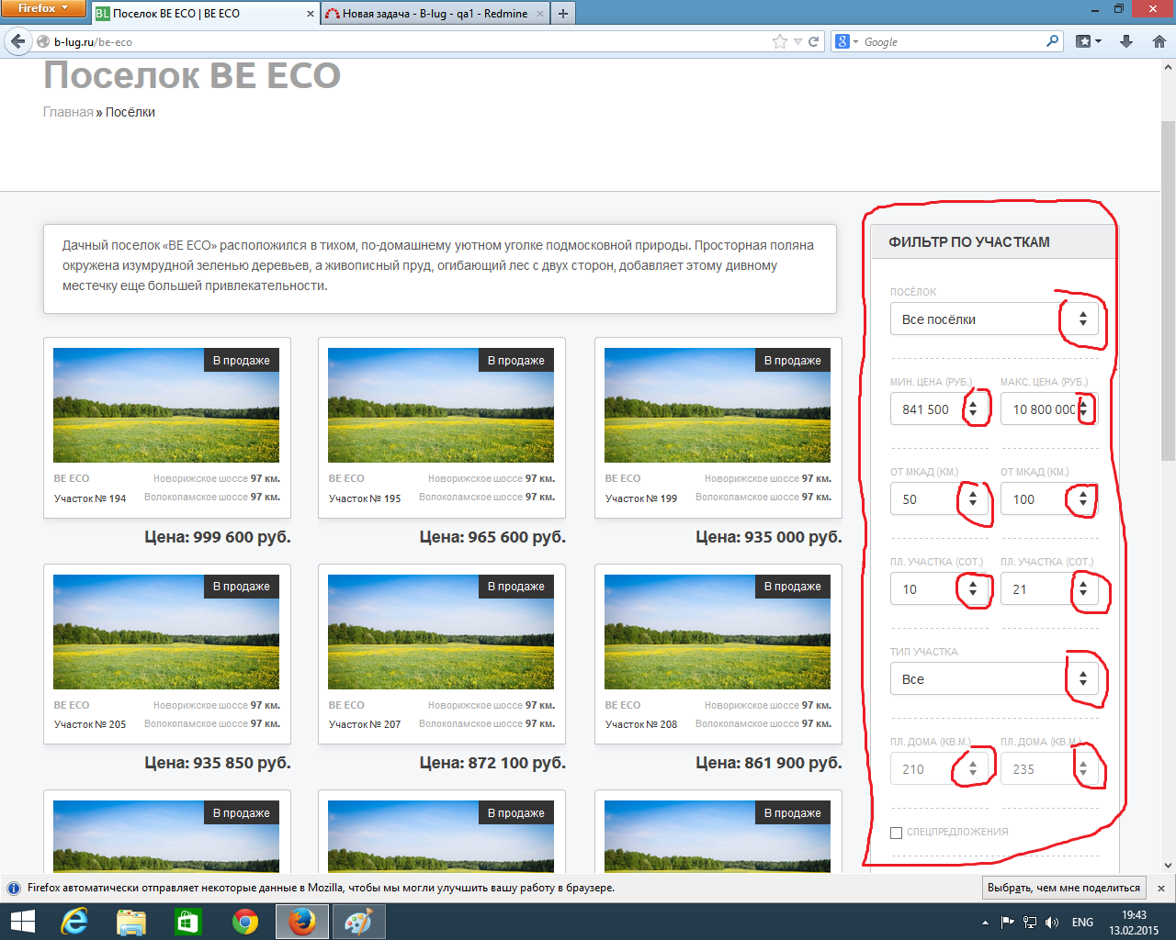1176x940 pixels.
Task: Open the orange Firefox menu button
Action: point(43,9)
